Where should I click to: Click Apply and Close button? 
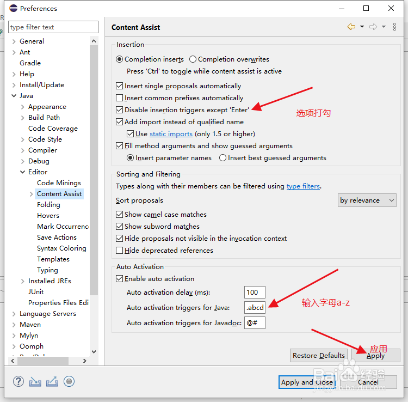click(x=307, y=382)
